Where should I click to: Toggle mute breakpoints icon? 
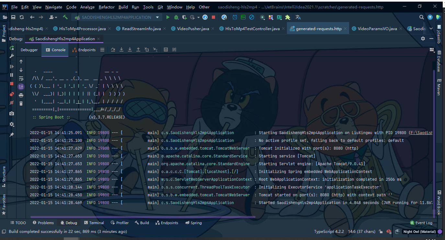(x=12, y=103)
